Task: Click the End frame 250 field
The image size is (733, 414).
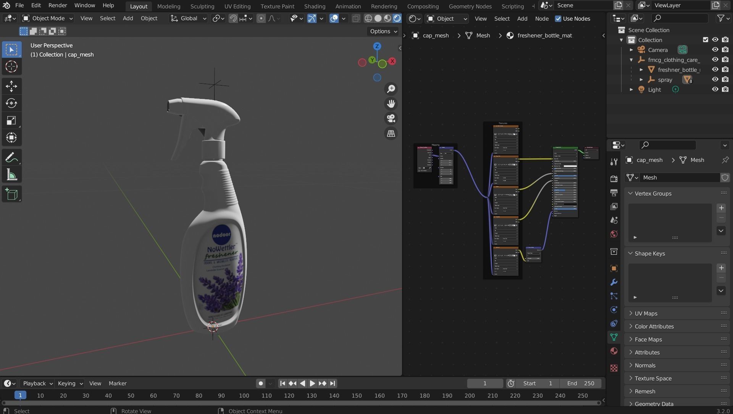Action: point(580,383)
